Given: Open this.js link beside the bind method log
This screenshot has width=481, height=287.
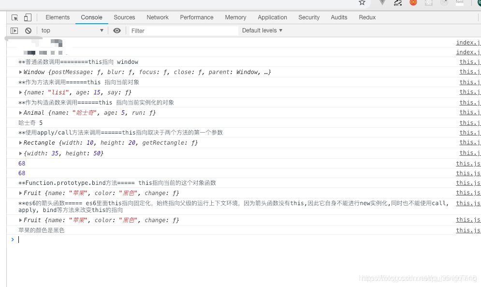Looking at the screenshot, I should click(468, 183).
